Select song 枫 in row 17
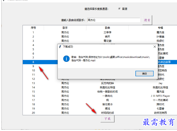 (x=107, y=100)
